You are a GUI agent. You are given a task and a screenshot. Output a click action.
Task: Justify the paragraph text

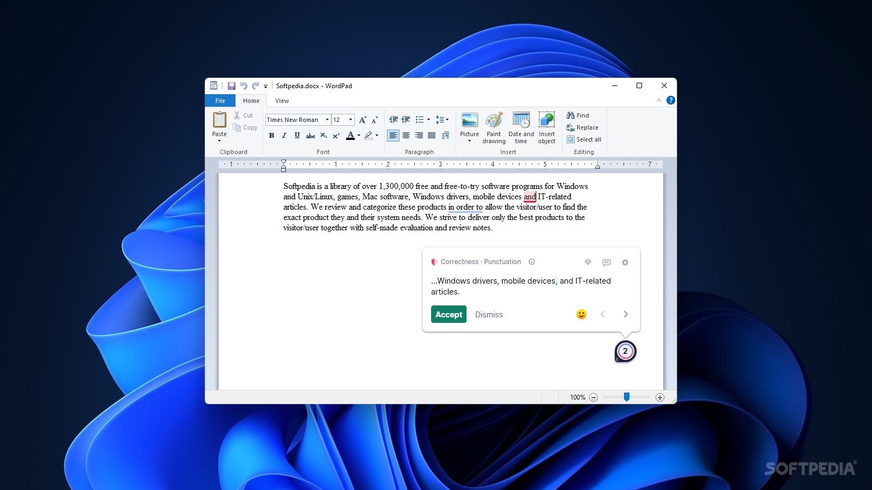point(432,136)
